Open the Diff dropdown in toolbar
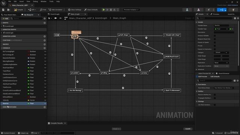The image size is (240, 135). click(x=32, y=10)
